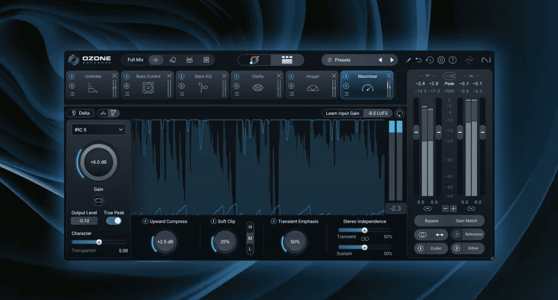
Task: Disable the Soft Clip power button
Action: 213,221
